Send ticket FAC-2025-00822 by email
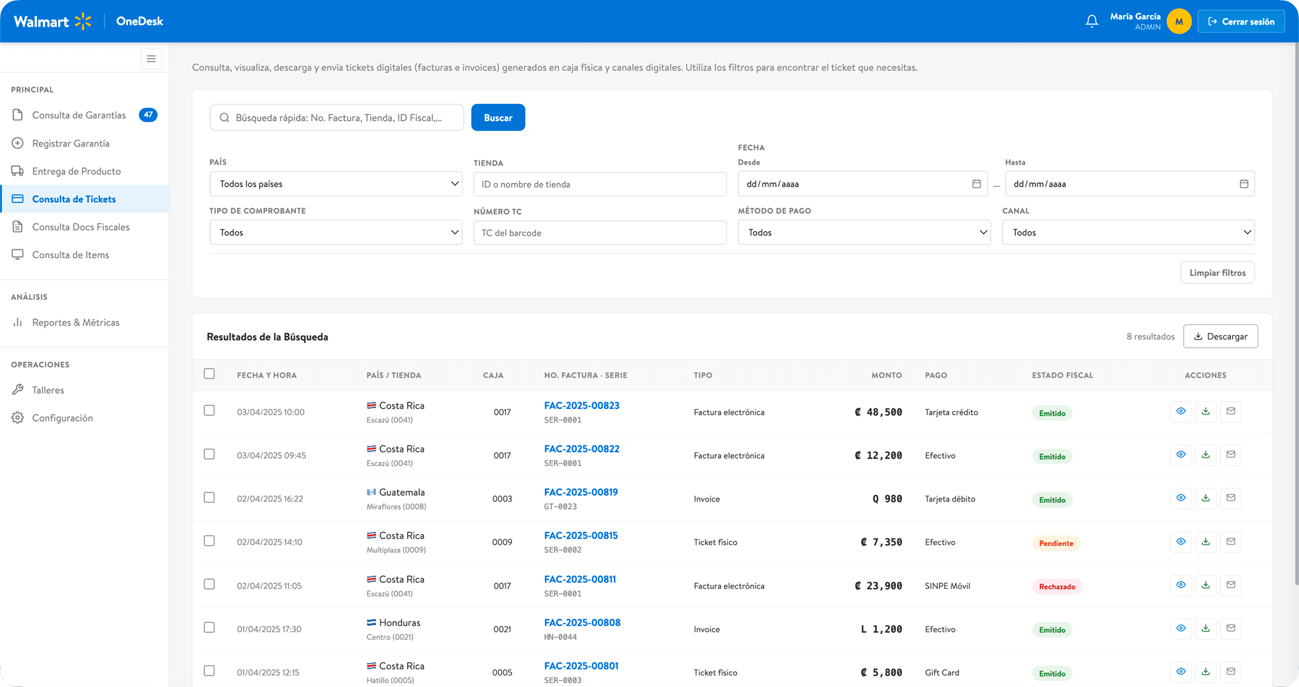Screen dimensions: 1299x687 coord(1231,455)
